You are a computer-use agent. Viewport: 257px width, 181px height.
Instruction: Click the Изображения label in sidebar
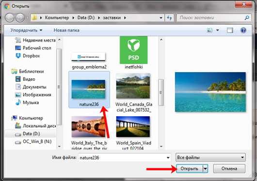pos(37,95)
